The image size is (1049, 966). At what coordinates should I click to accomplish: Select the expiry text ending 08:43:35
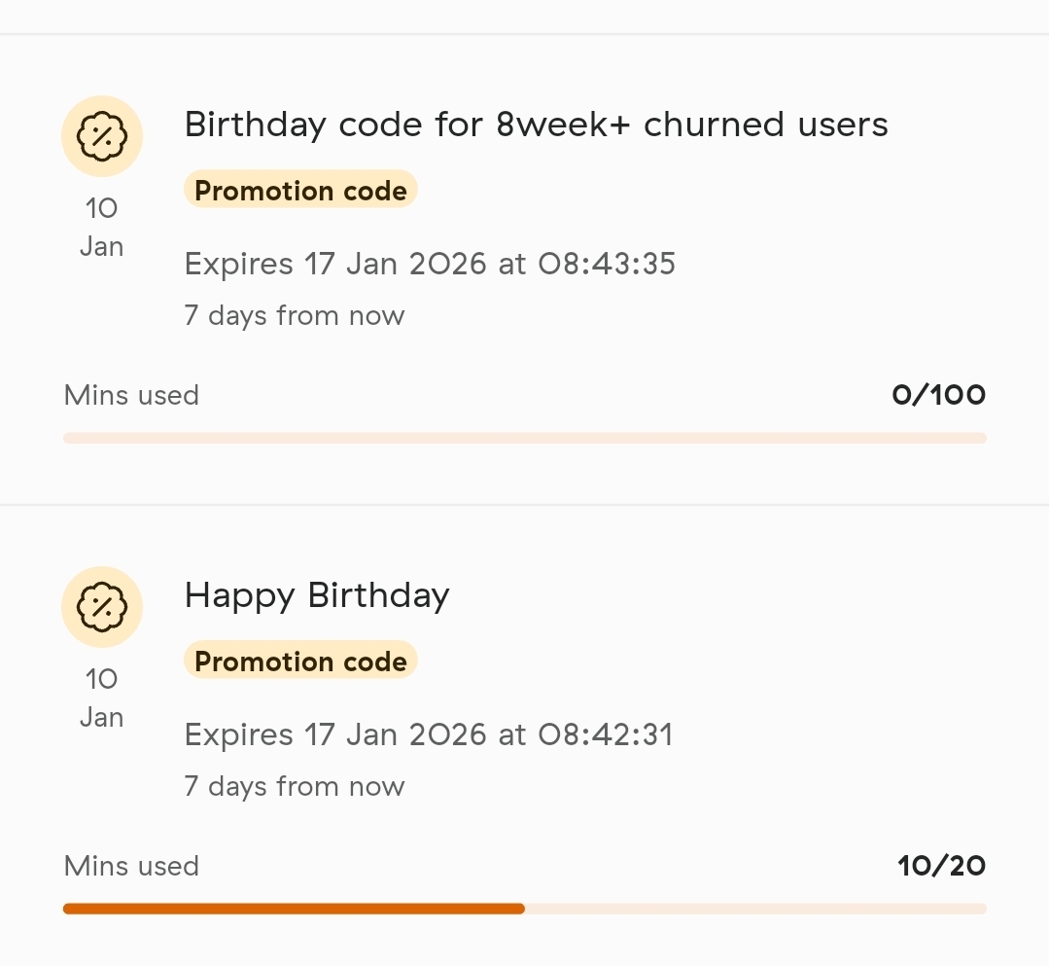click(x=430, y=264)
